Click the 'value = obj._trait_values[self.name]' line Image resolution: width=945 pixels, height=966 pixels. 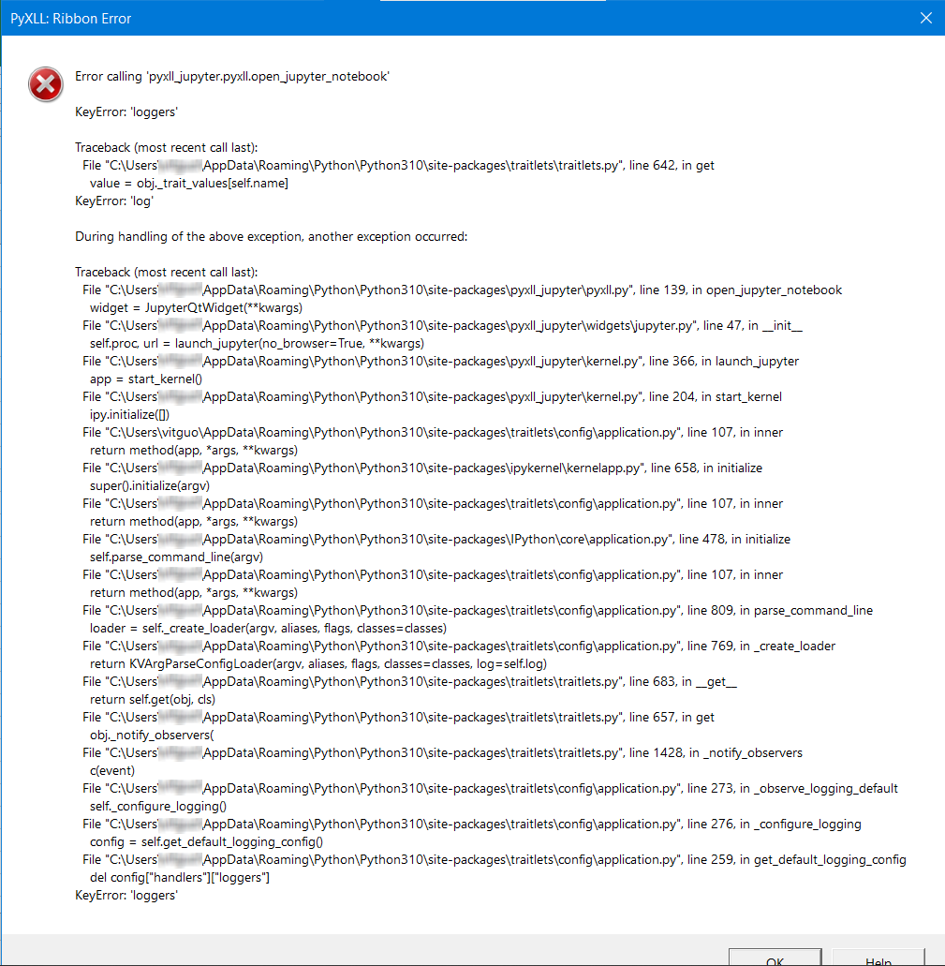pos(189,183)
